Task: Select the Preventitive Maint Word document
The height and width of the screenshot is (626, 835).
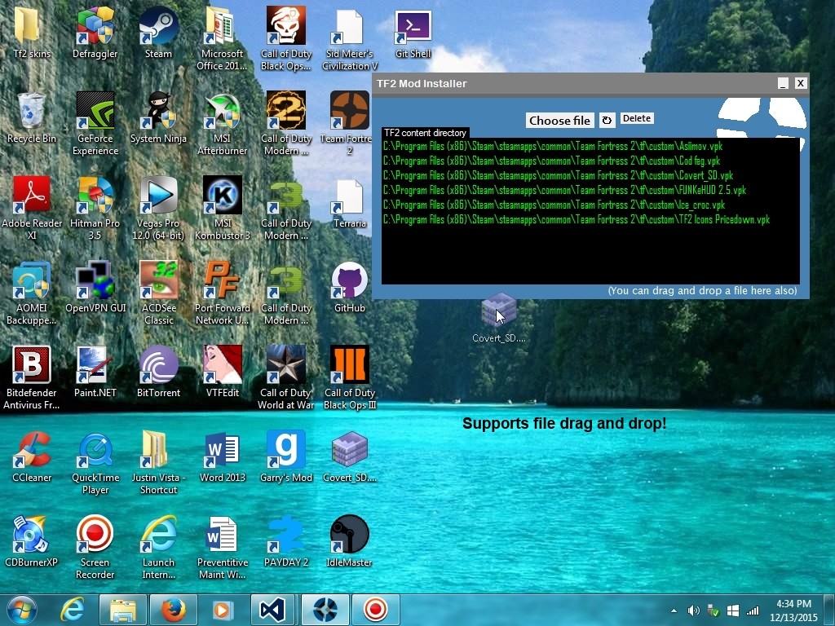Action: click(222, 547)
